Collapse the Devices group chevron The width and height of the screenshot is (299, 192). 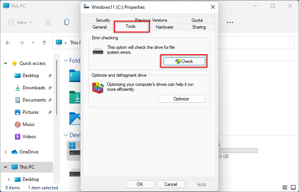65,135
